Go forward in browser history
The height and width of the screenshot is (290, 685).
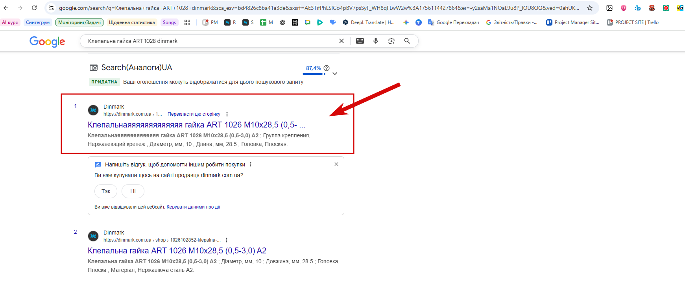20,8
